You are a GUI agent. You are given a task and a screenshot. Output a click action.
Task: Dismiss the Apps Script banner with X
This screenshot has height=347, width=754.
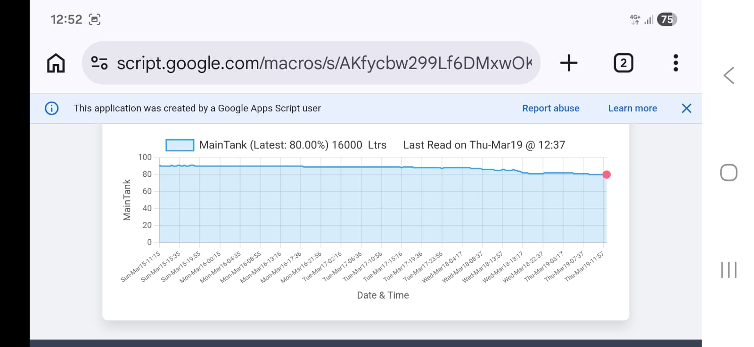(x=686, y=109)
